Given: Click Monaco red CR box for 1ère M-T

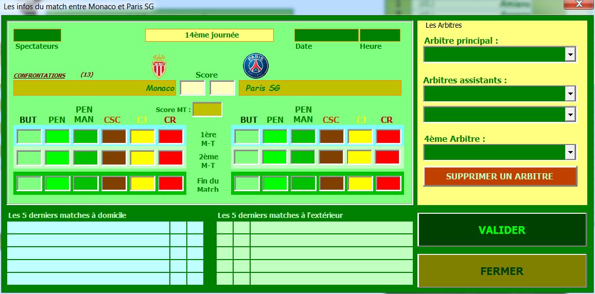Looking at the screenshot, I should pyautogui.click(x=171, y=136).
